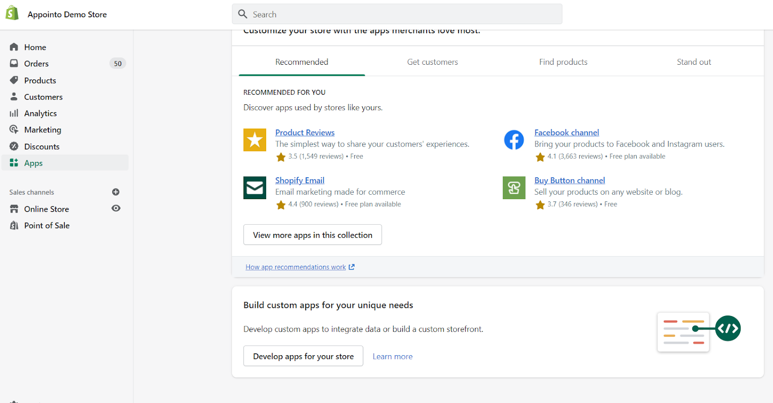The width and height of the screenshot is (773, 403).
Task: Click View more apps in this collection
Action: coord(313,235)
